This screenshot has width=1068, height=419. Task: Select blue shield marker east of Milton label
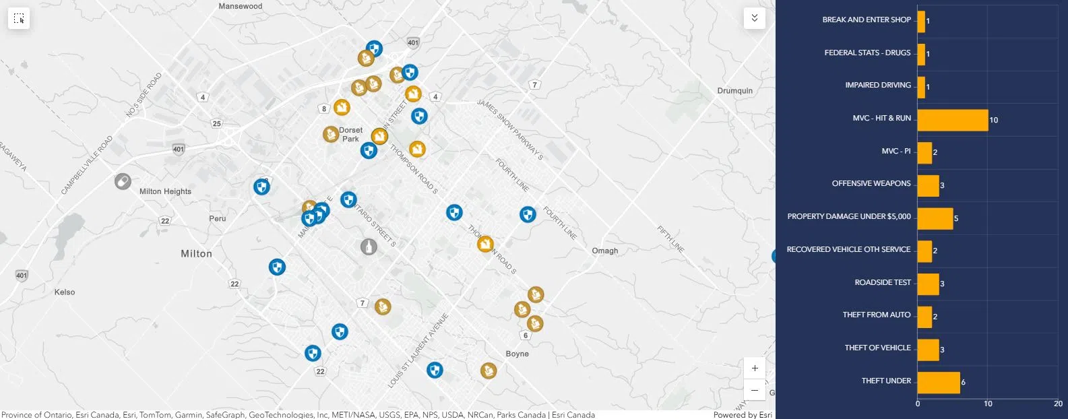pyautogui.click(x=277, y=267)
